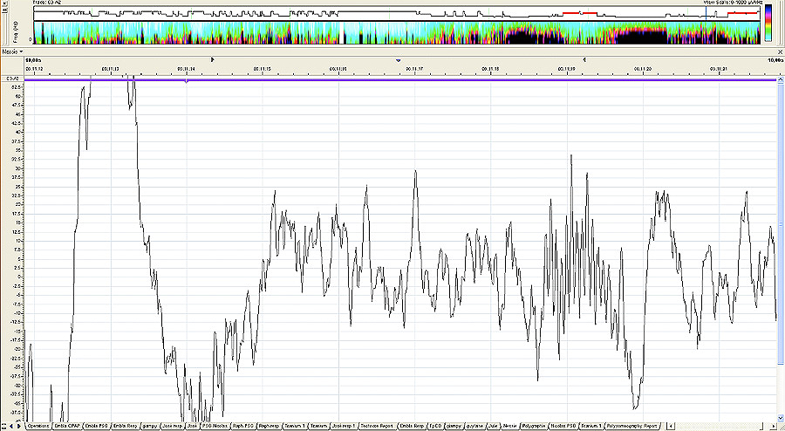Click the purple event bar above the trace
The width and height of the screenshot is (785, 431).
[x=392, y=79]
